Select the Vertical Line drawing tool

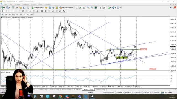(11, 11)
